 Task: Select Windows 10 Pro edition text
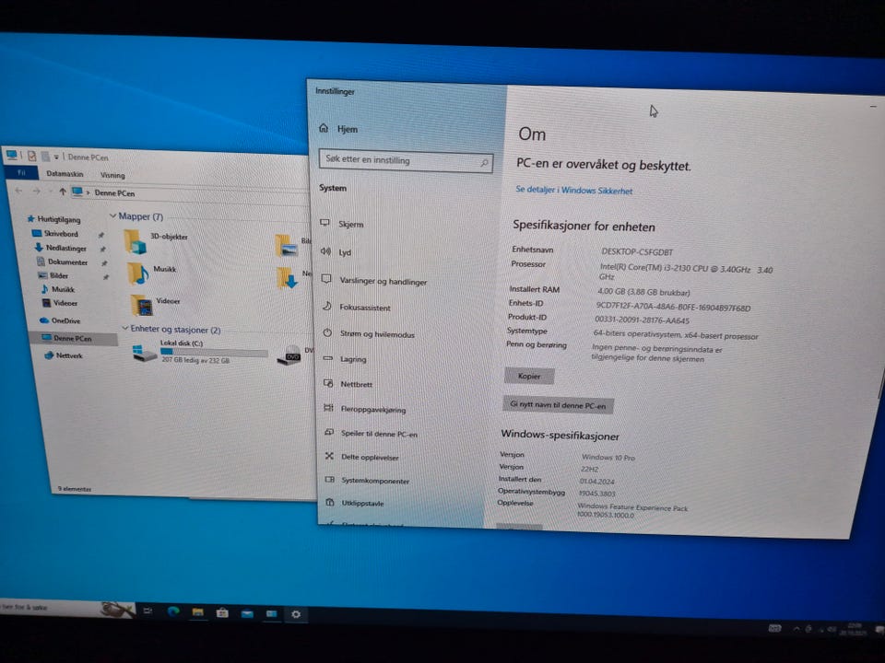pos(608,458)
